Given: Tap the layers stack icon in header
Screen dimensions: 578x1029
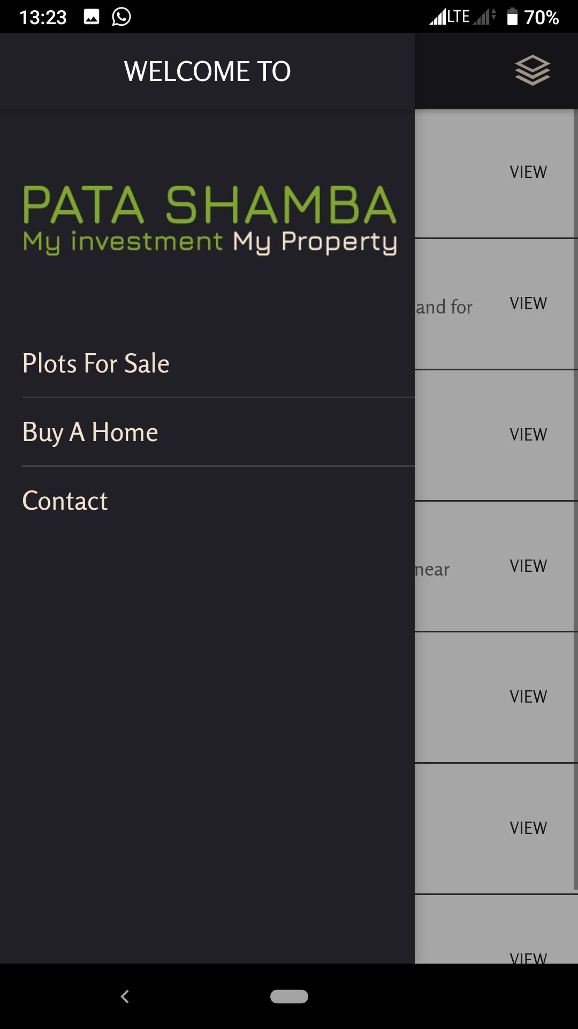Looking at the screenshot, I should click(533, 70).
